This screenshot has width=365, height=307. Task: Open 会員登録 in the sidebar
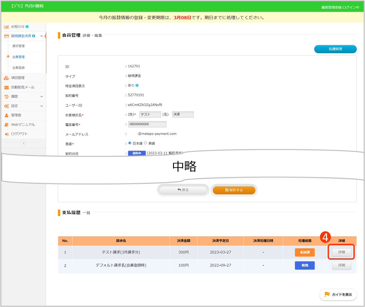click(18, 68)
